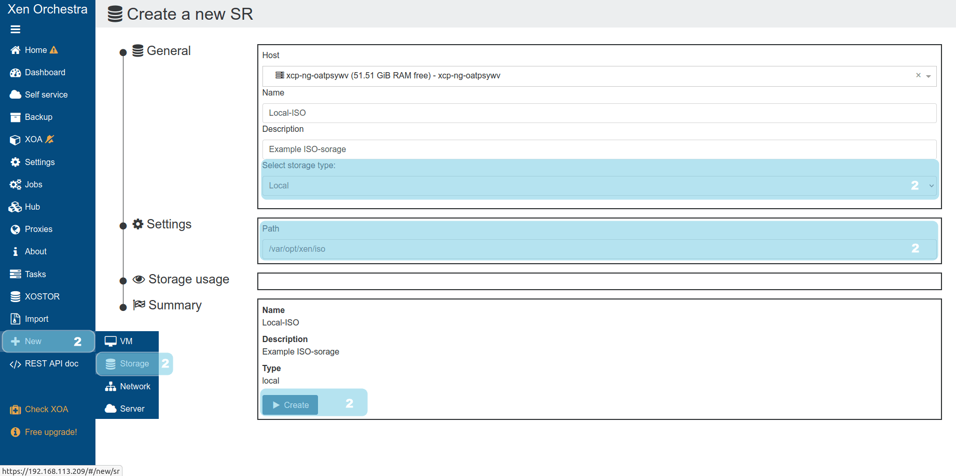Image resolution: width=956 pixels, height=476 pixels.
Task: Choose Network in the New submenu
Action: point(127,386)
